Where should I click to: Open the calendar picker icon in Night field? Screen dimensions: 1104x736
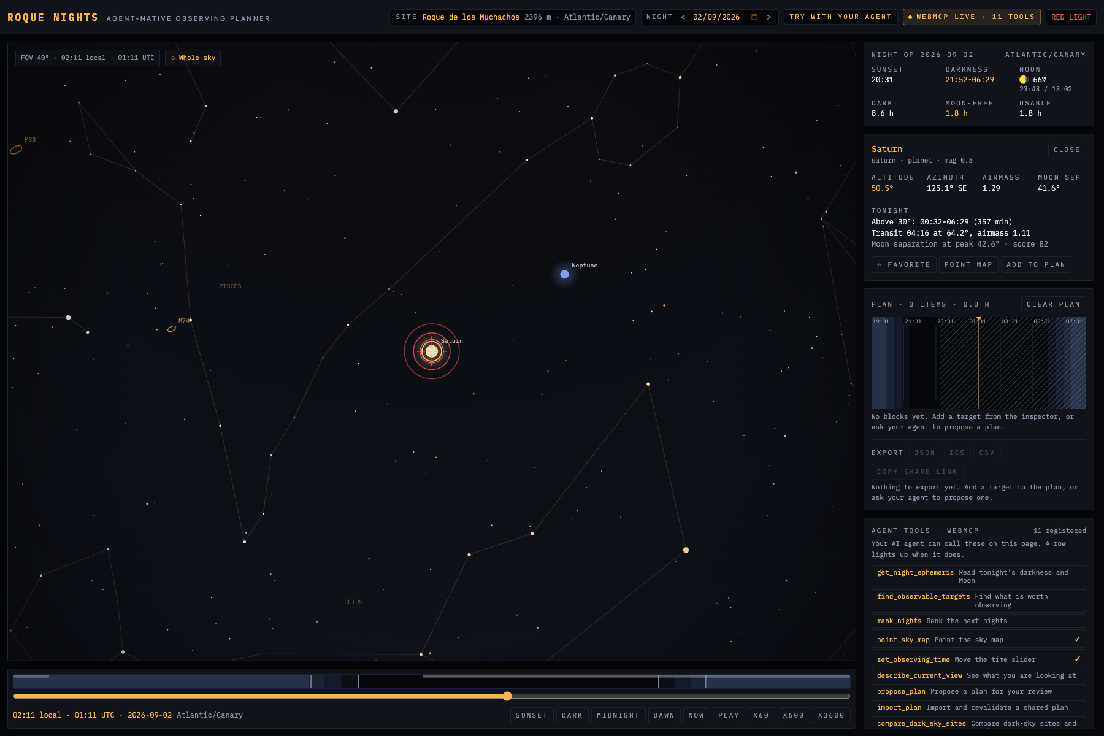pyautogui.click(x=754, y=17)
